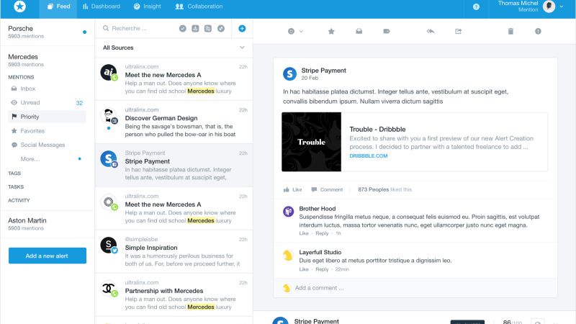This screenshot has width=576, height=324.
Task: Click Layerfull Studio's avatar
Action: click(x=287, y=255)
